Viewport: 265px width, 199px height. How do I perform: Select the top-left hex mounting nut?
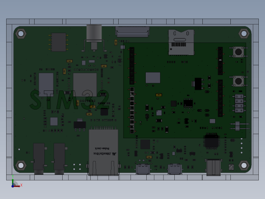[21, 34]
